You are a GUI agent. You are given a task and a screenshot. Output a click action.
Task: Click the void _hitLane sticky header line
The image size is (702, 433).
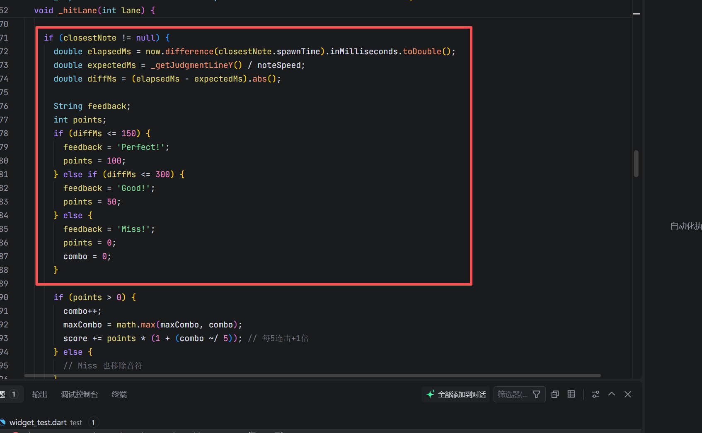(x=94, y=10)
